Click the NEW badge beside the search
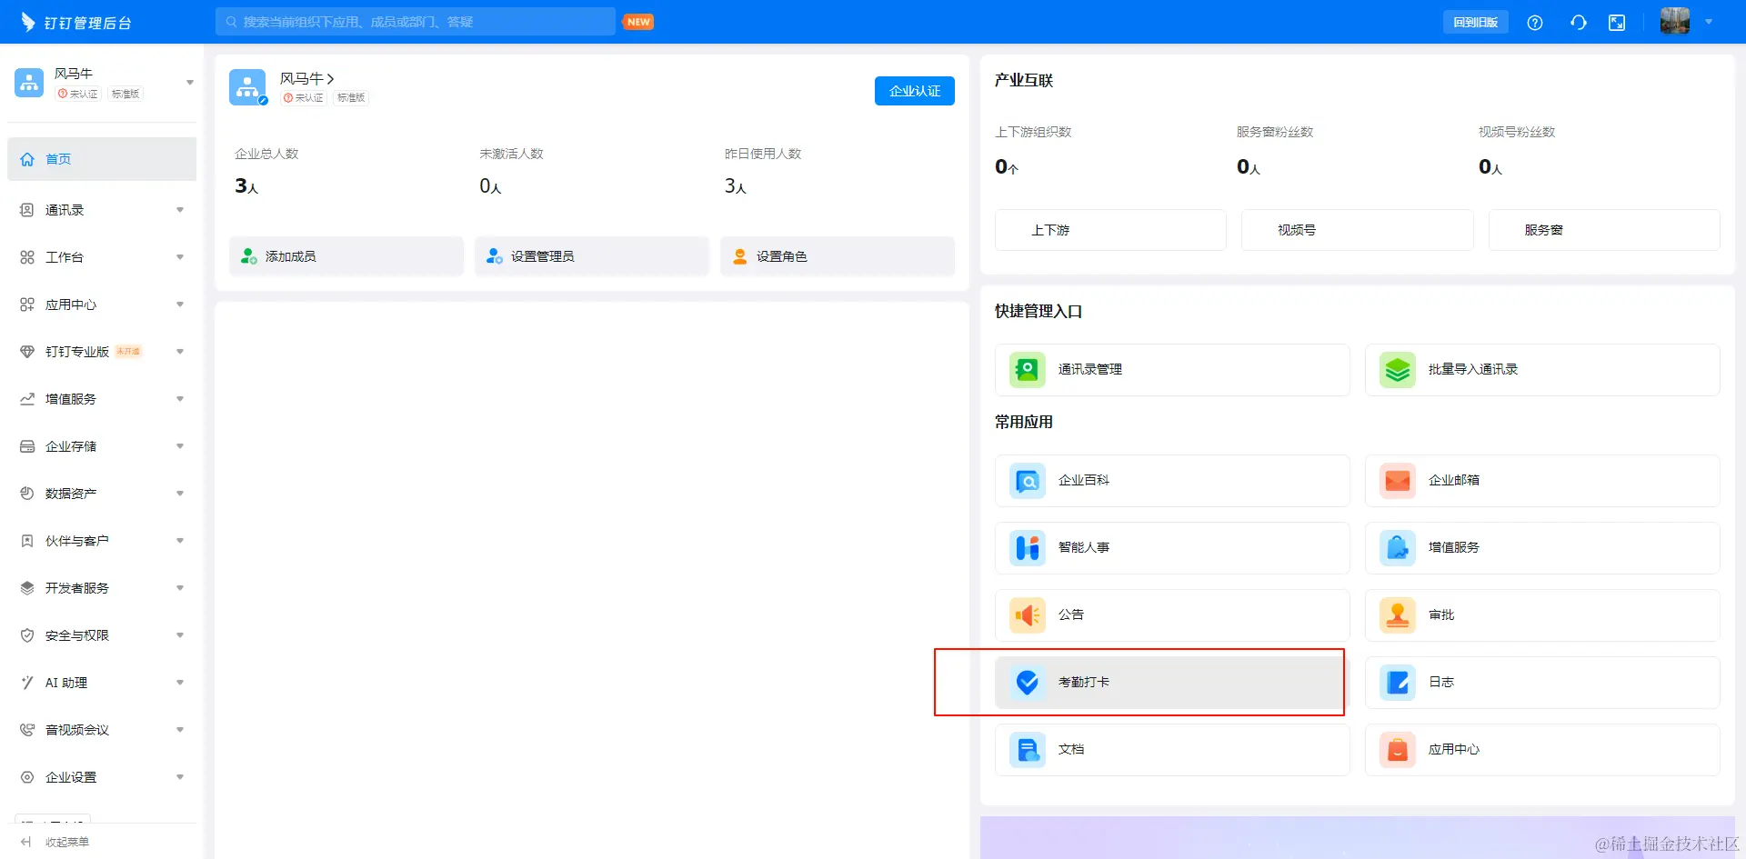The height and width of the screenshot is (859, 1746). (x=639, y=22)
